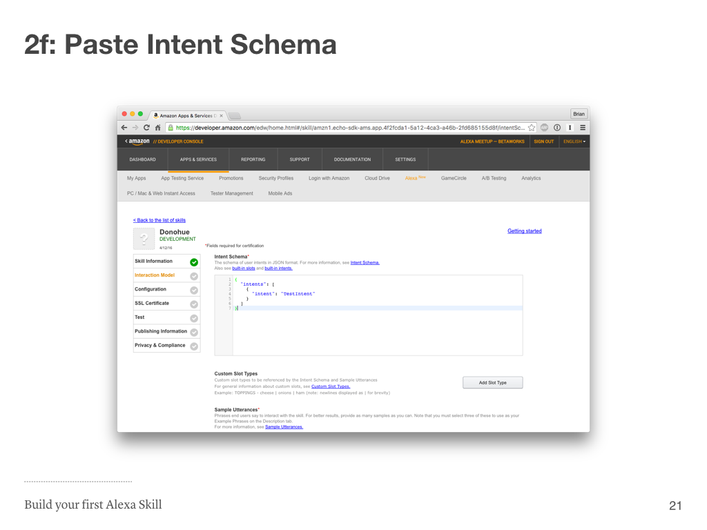The image size is (707, 530).
Task: Click the address bar URL field
Action: point(350,128)
